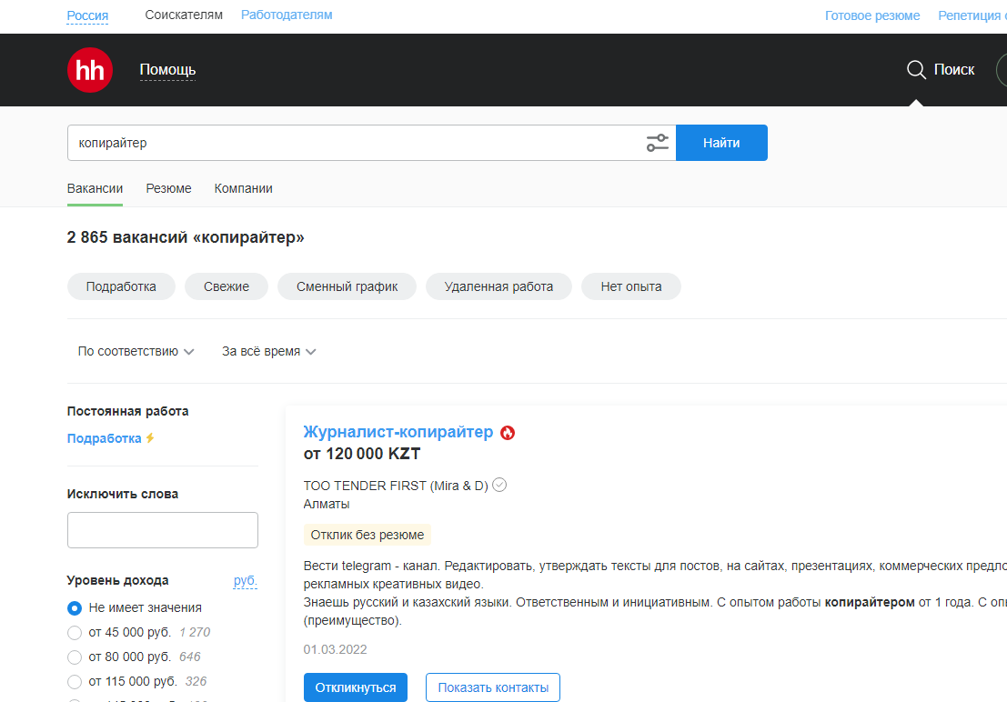Image resolution: width=1007 pixels, height=702 pixels.
Task: Change region from Россия
Action: coord(87,15)
